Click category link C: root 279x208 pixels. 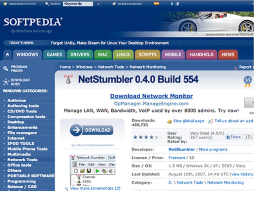coord(170,183)
